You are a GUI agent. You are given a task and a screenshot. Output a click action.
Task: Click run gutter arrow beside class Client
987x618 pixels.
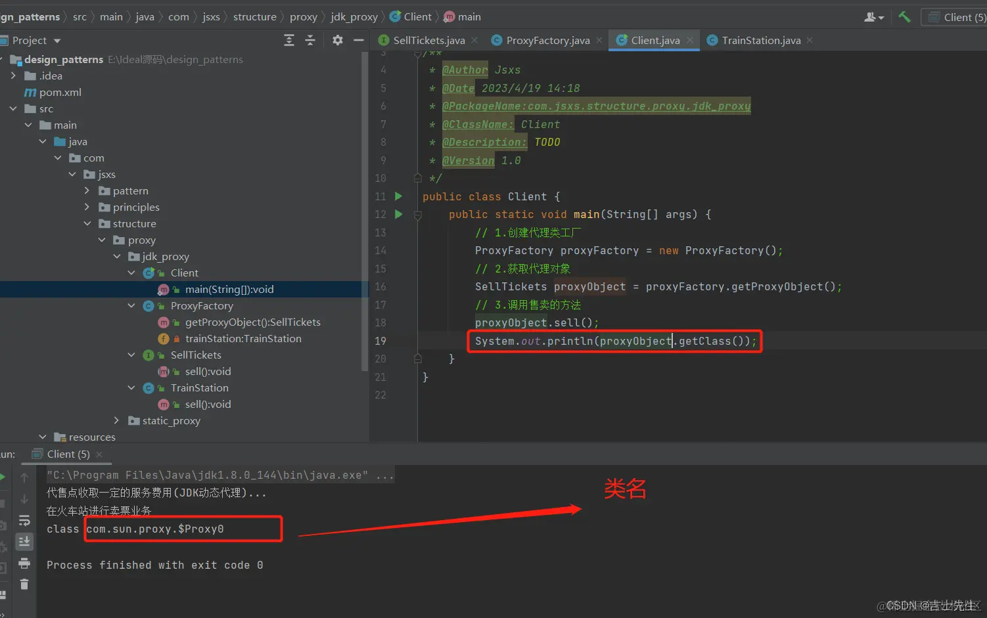click(x=398, y=196)
